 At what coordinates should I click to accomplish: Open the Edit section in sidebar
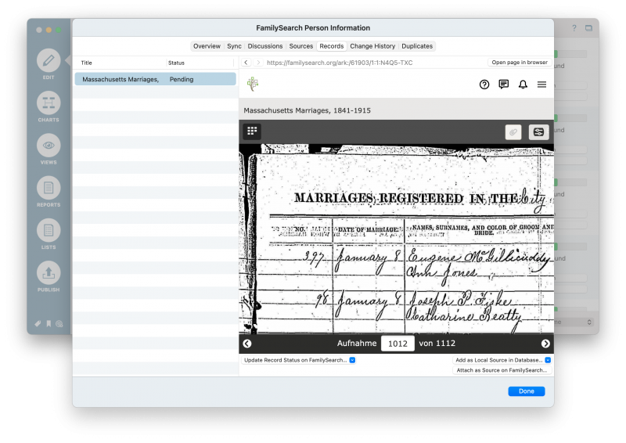49,64
